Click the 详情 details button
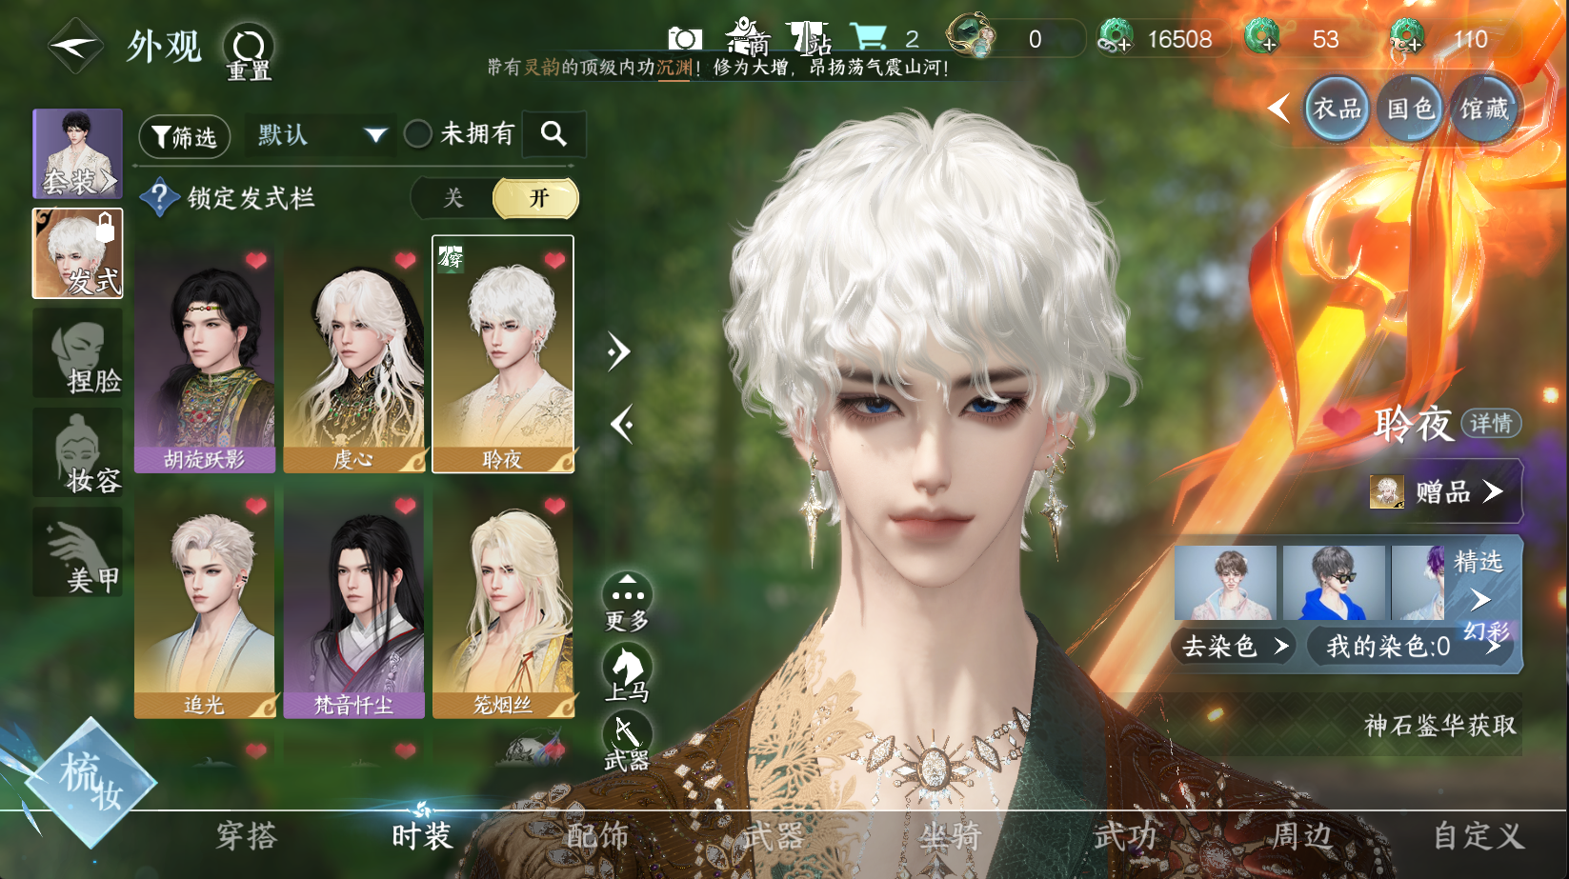This screenshot has height=879, width=1569. point(1490,423)
